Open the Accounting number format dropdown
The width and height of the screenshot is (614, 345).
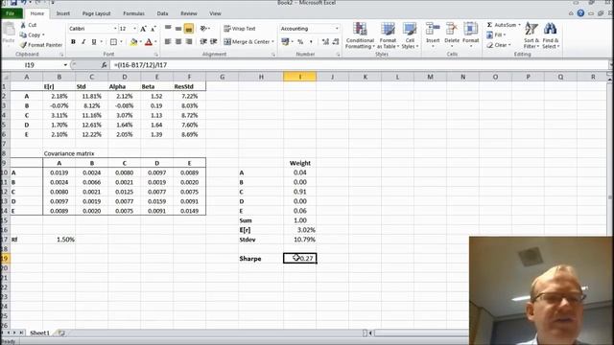337,29
